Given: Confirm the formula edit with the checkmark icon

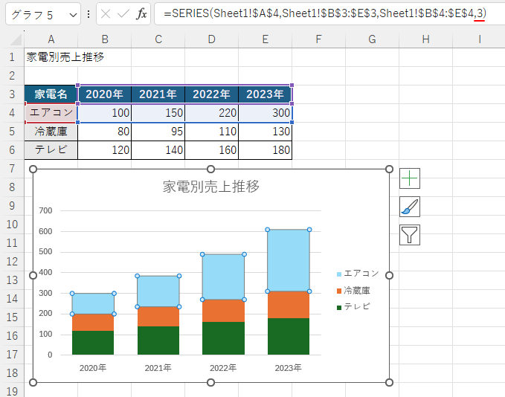Looking at the screenshot, I should pos(123,14).
